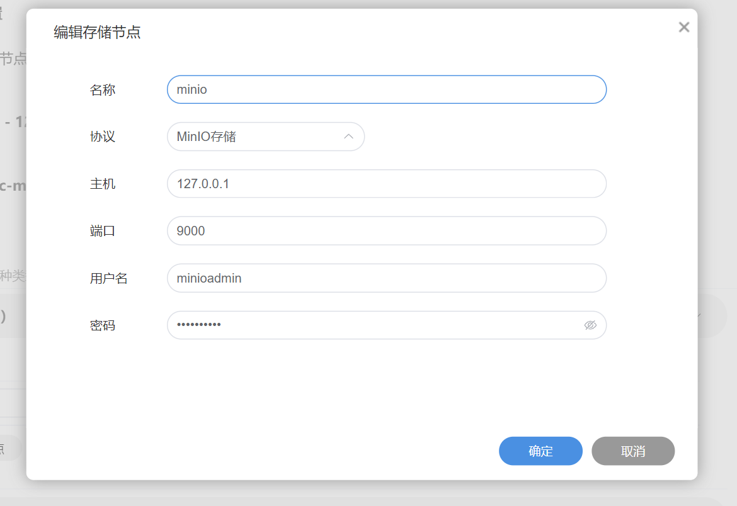Click the 编辑存储节点 dialog title
This screenshot has width=737, height=506.
pos(97,32)
